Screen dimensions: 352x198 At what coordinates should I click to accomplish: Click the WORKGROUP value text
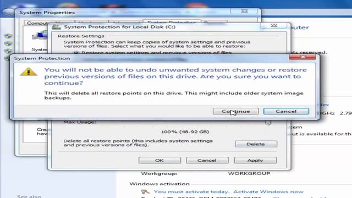click(249, 173)
